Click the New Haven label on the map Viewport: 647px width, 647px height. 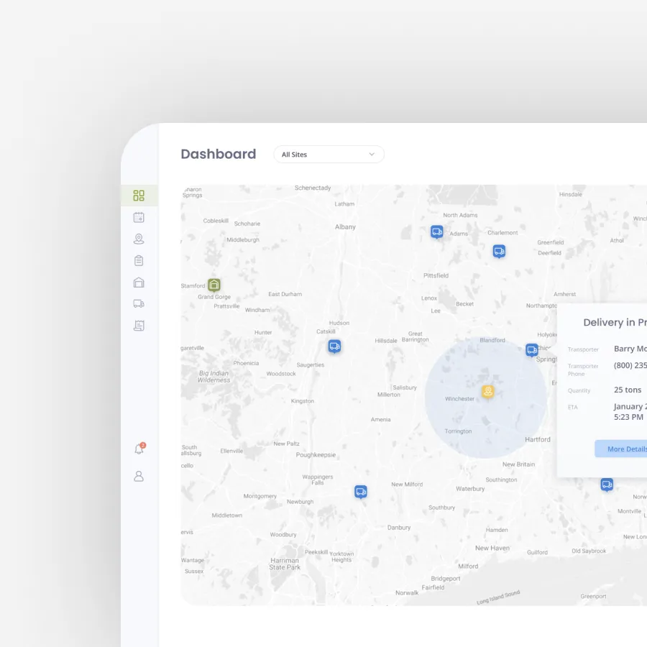[x=492, y=548]
